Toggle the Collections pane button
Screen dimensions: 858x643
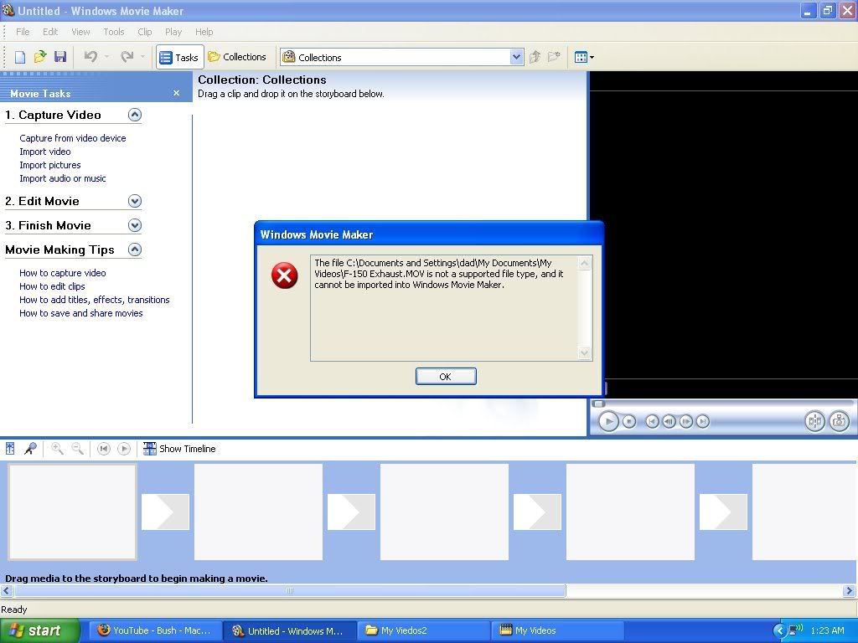237,57
